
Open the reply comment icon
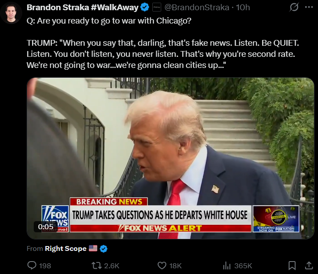coord(32,265)
